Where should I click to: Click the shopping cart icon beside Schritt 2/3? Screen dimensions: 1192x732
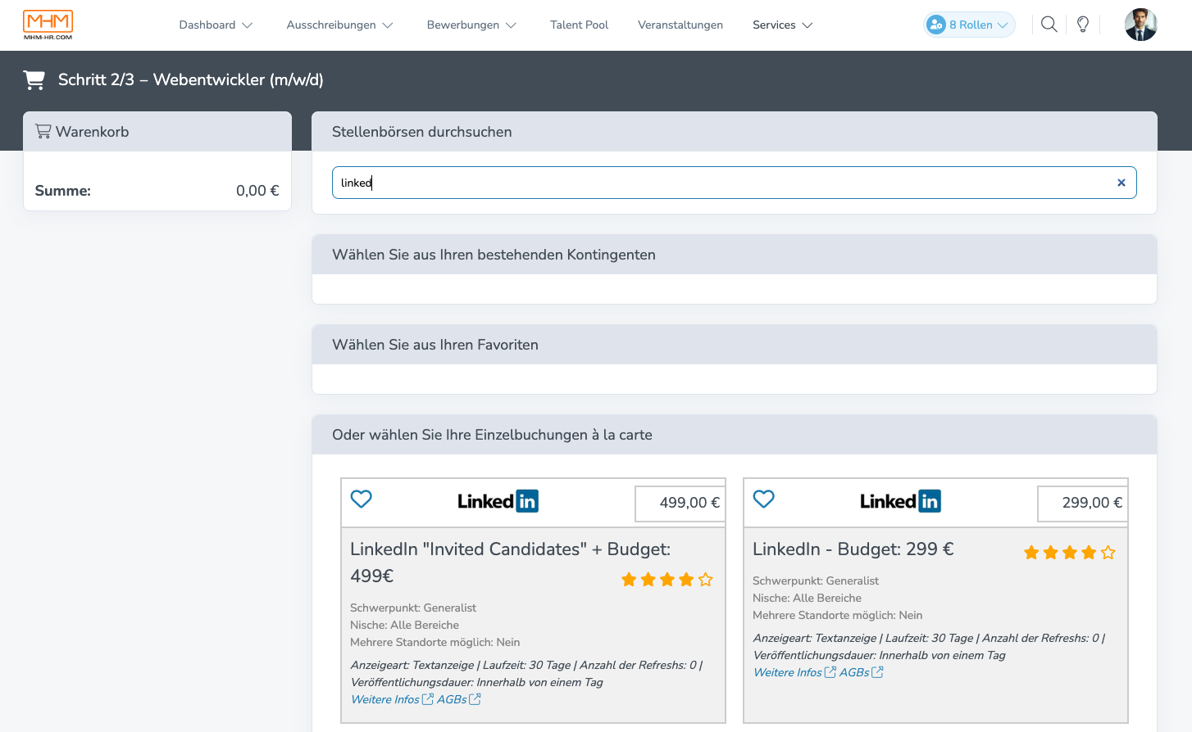point(34,79)
